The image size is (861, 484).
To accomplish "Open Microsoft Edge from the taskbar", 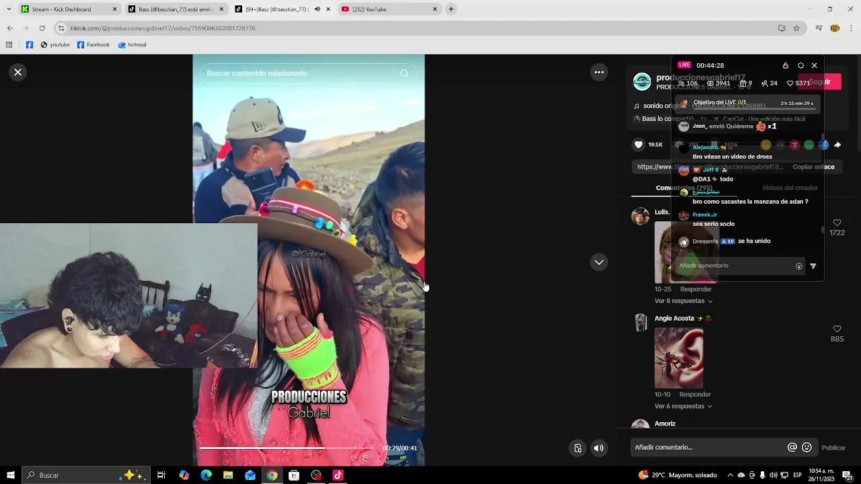I will tap(206, 475).
